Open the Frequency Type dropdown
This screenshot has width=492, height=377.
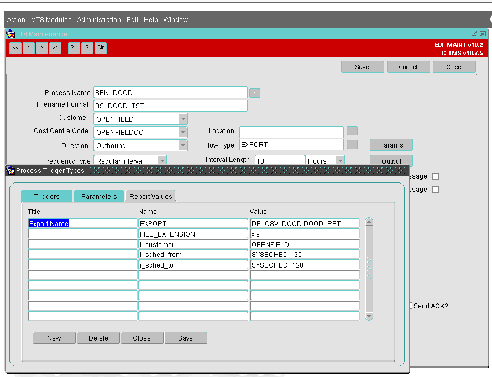pos(162,160)
